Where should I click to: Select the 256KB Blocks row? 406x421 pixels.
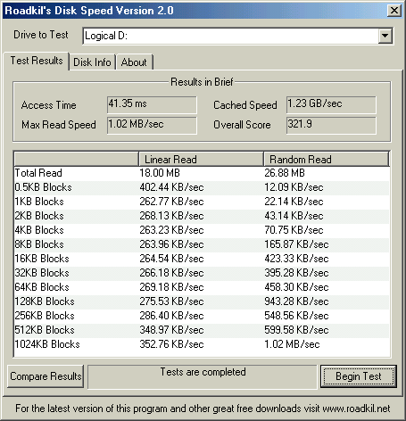click(x=202, y=316)
